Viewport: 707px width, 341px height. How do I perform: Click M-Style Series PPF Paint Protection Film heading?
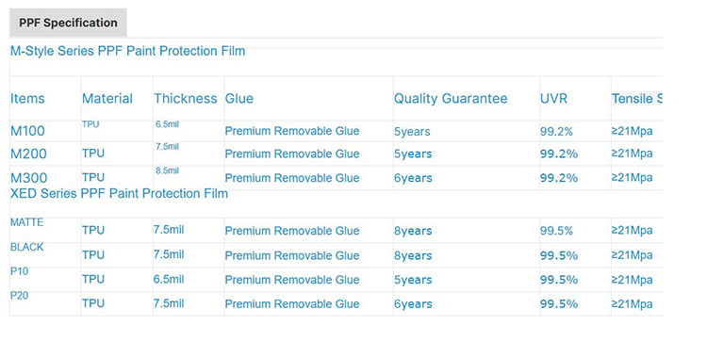point(127,52)
